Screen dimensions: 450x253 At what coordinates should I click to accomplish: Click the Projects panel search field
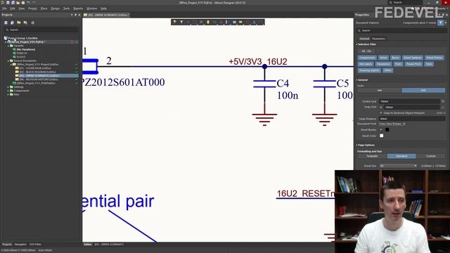[x=41, y=30]
